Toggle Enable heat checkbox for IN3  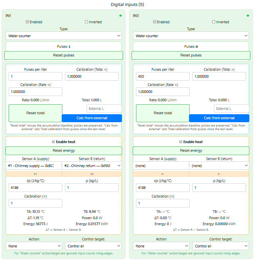click(181, 142)
